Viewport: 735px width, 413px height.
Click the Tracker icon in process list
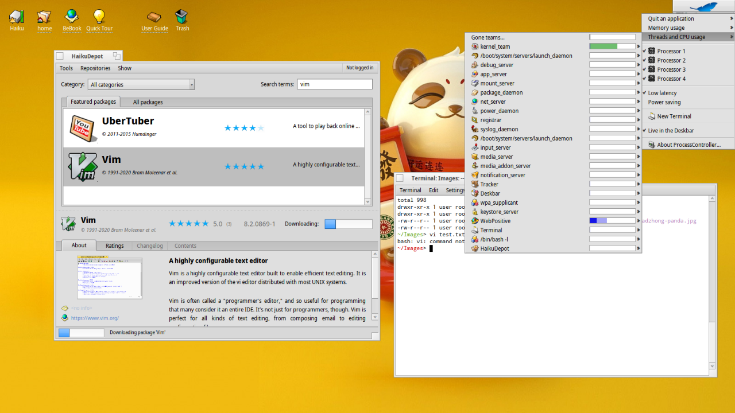tap(475, 184)
